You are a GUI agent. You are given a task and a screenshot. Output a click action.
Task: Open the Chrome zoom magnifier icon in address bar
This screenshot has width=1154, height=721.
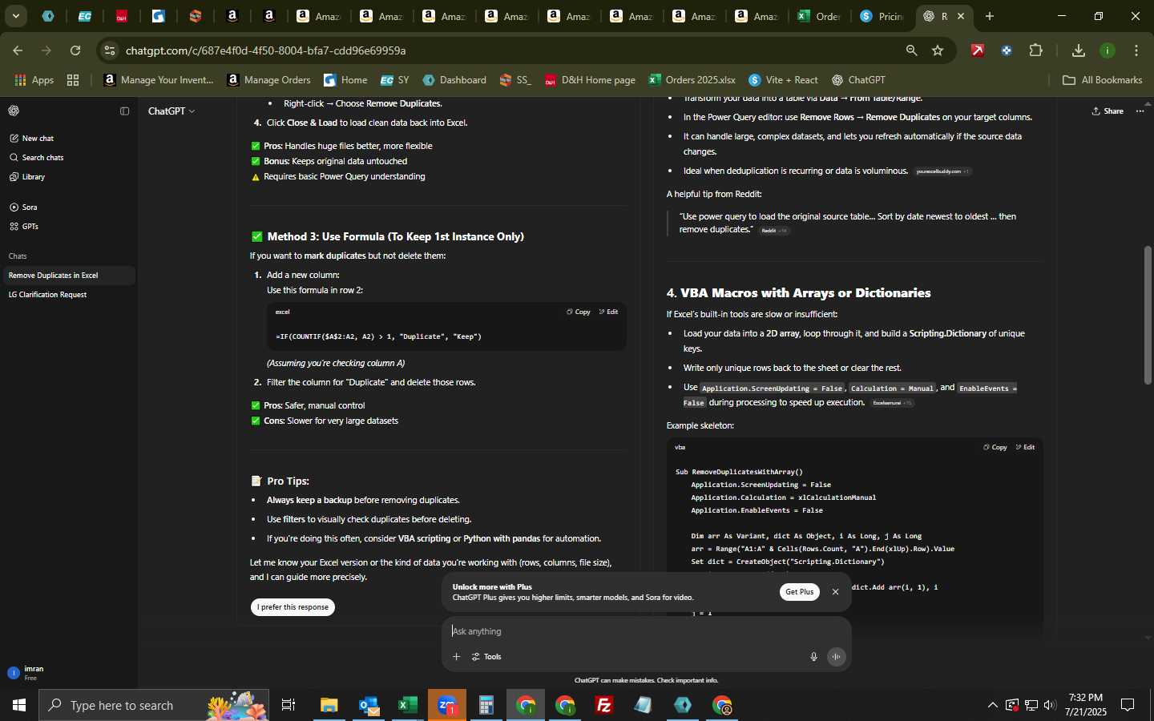pos(912,50)
